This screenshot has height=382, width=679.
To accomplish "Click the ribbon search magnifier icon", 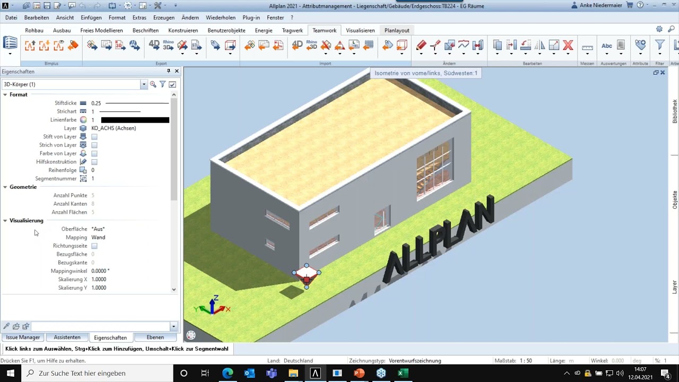I will tap(672, 29).
